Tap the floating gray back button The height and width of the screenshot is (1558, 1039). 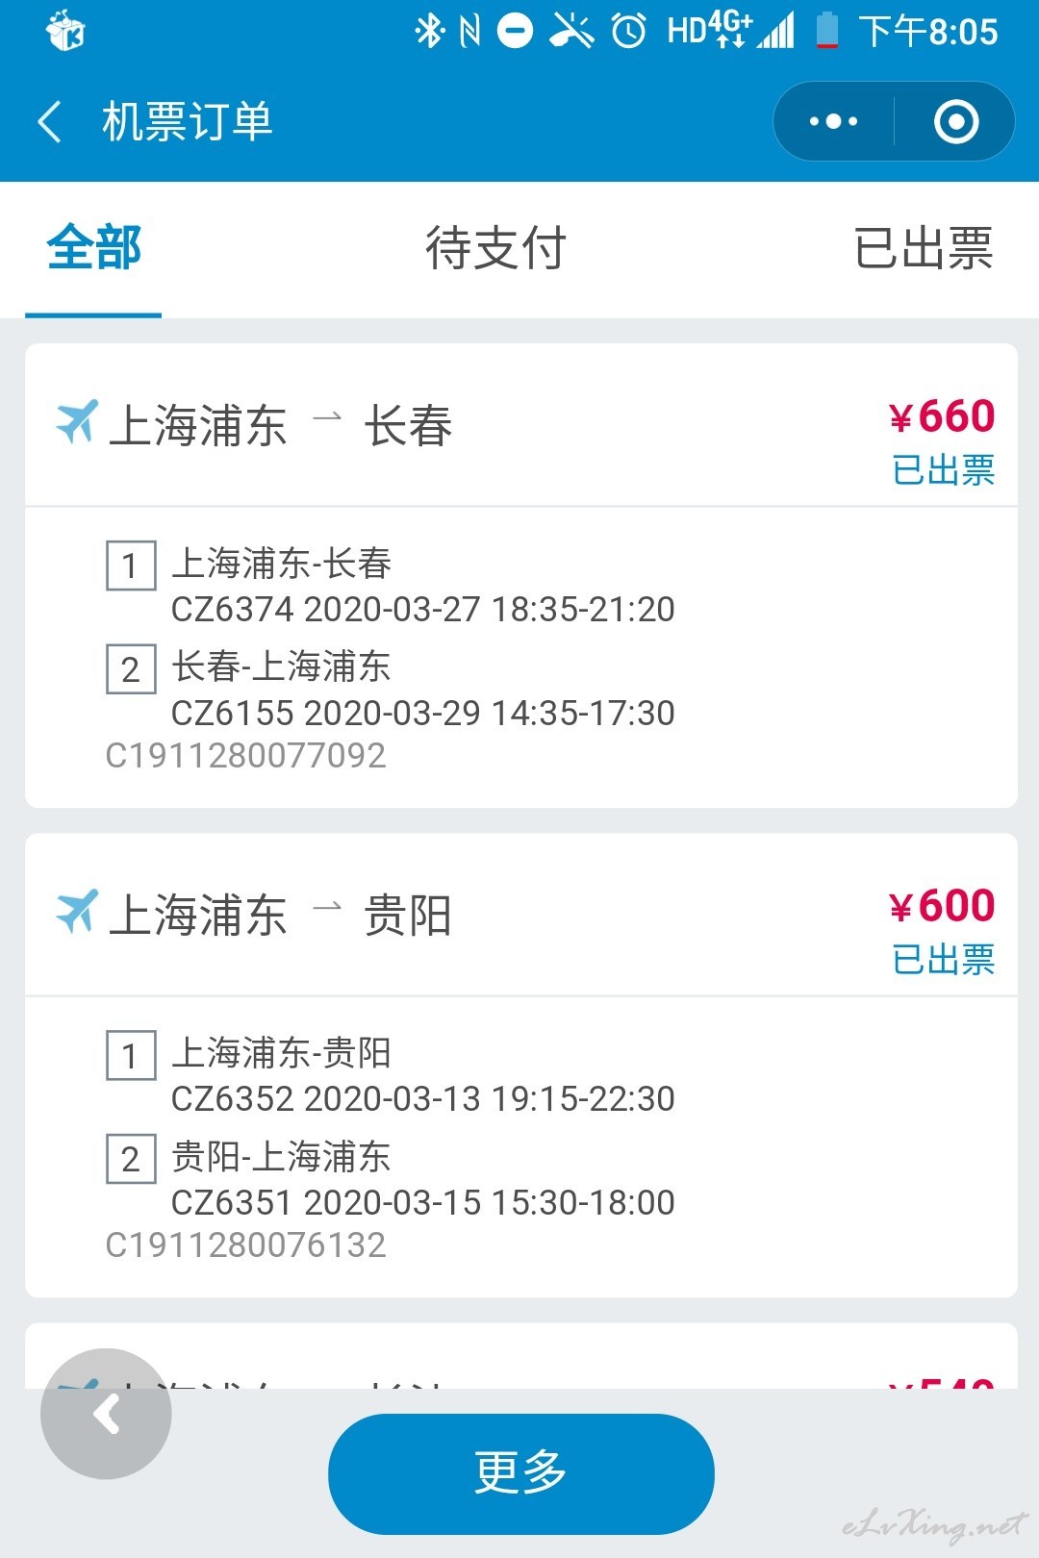106,1414
